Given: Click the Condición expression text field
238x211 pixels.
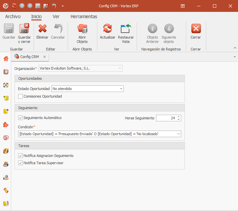Looking at the screenshot, I should pos(96,134).
